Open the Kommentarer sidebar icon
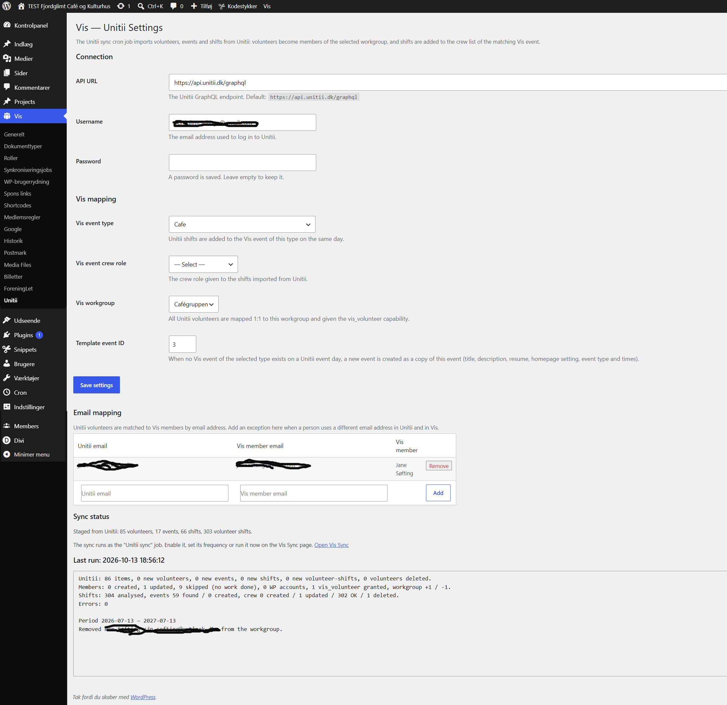 pyautogui.click(x=7, y=87)
